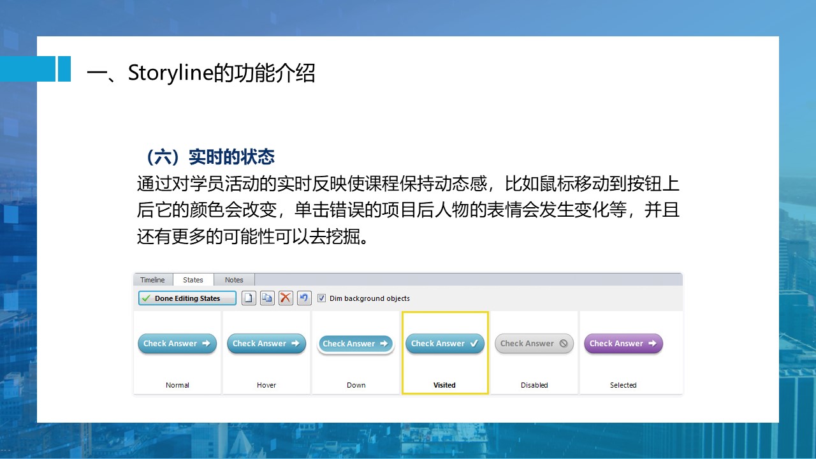Click the red X Delete State icon
This screenshot has height=459, width=816.
click(x=286, y=298)
